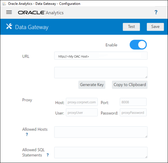Screen dimensions: 168x163
Task: Click Allowed SQL Statements resize handle
Action: (146, 157)
